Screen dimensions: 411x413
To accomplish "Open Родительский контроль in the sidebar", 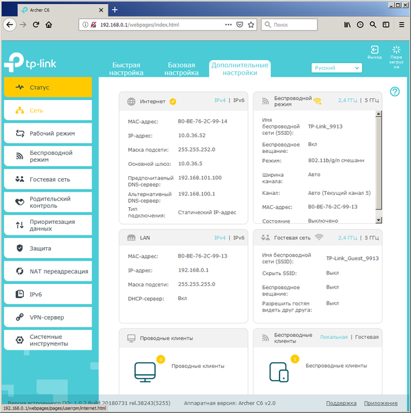I will pyautogui.click(x=48, y=202).
